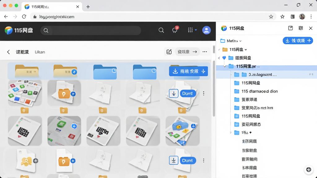Bookmark the page with the address bar star

[x=271, y=17]
